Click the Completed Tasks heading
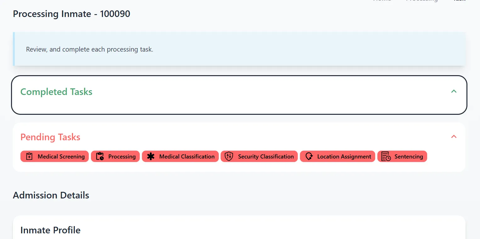The width and height of the screenshot is (480, 239). [56, 92]
